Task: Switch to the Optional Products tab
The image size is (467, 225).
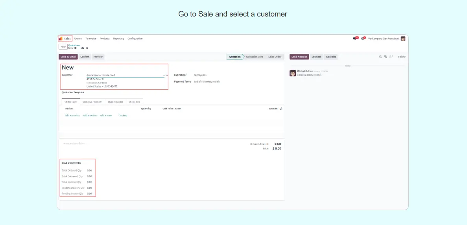Action: click(92, 102)
